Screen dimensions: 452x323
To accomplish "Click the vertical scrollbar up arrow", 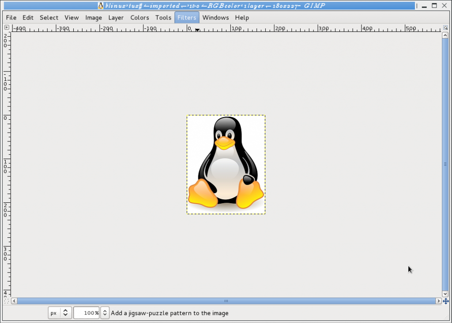I will [445, 35].
